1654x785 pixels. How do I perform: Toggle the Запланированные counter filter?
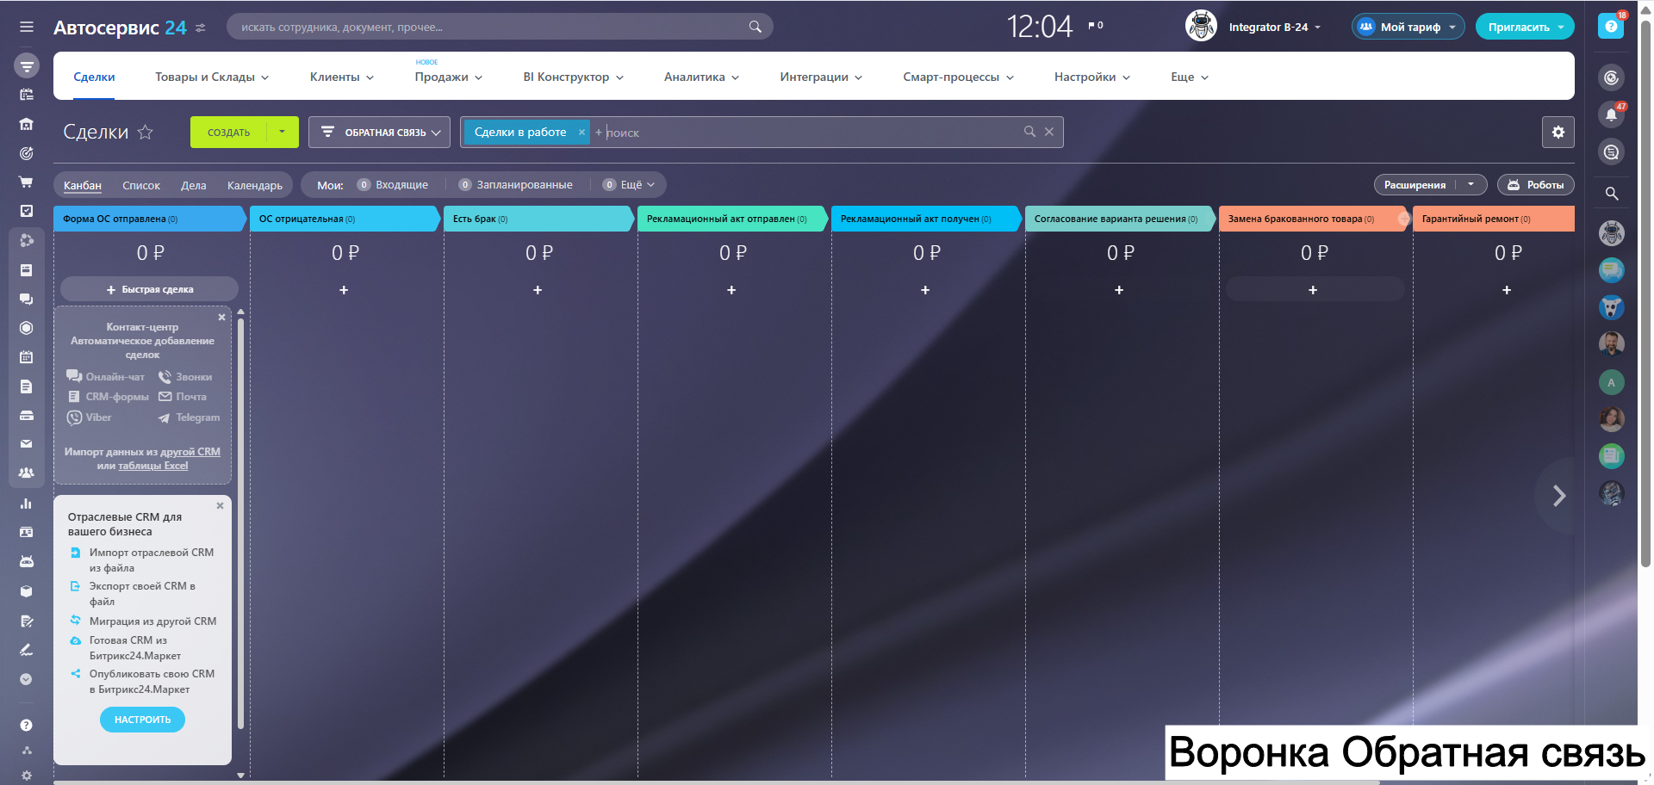click(516, 184)
